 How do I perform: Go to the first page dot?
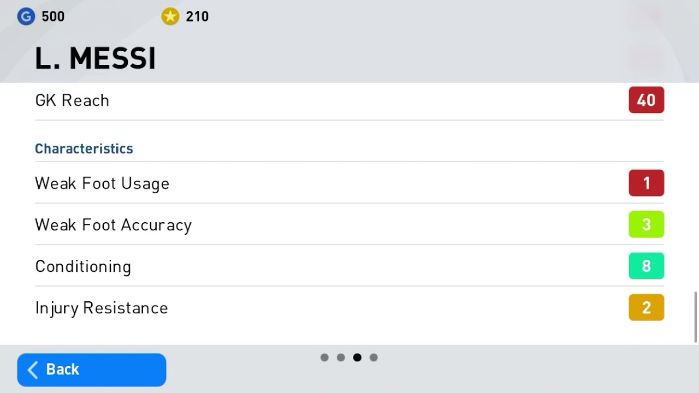(324, 358)
